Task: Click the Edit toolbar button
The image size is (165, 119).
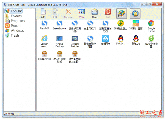Action: pyautogui.click(x=55, y=13)
